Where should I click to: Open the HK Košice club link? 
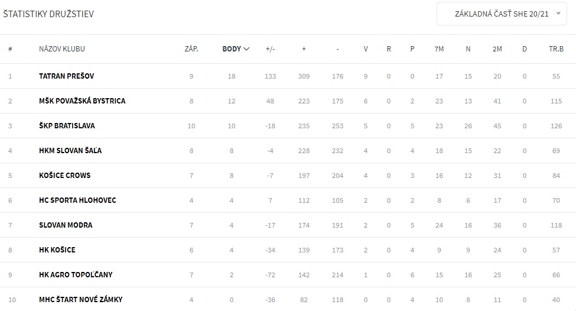tap(57, 250)
